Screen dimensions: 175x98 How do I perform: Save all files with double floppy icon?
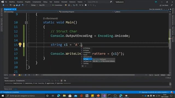tap(19, 5)
